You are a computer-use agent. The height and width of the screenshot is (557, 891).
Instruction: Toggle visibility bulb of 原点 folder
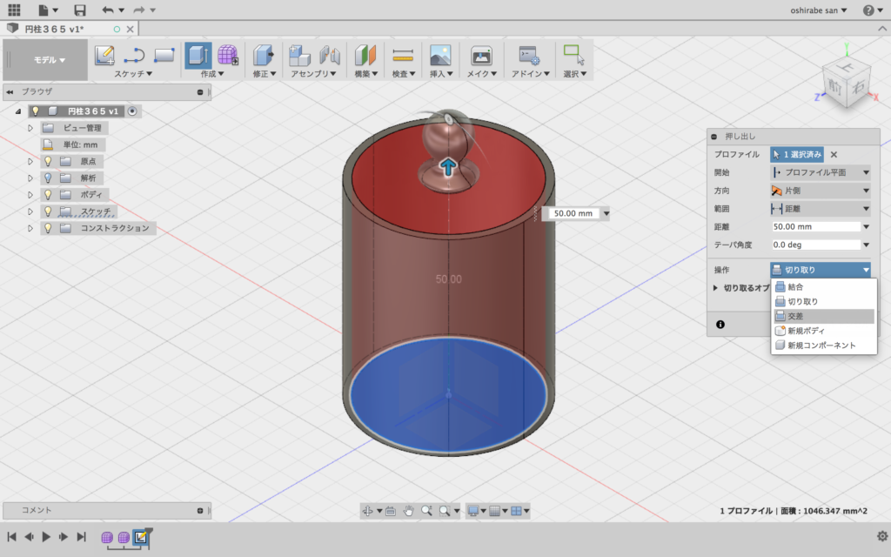(49, 161)
